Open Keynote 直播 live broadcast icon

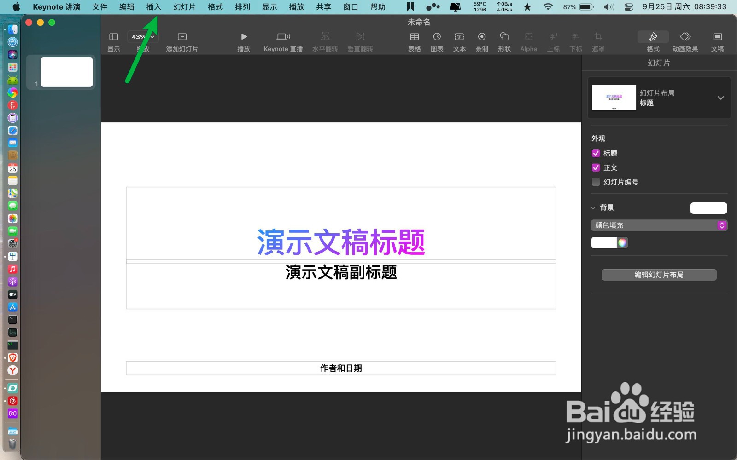coord(283,37)
